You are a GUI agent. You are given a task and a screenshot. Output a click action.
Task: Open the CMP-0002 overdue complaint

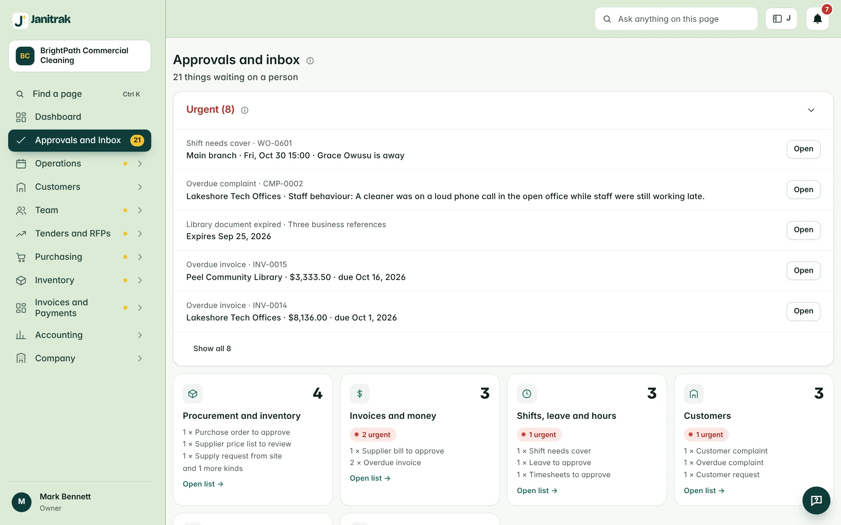[x=803, y=190]
